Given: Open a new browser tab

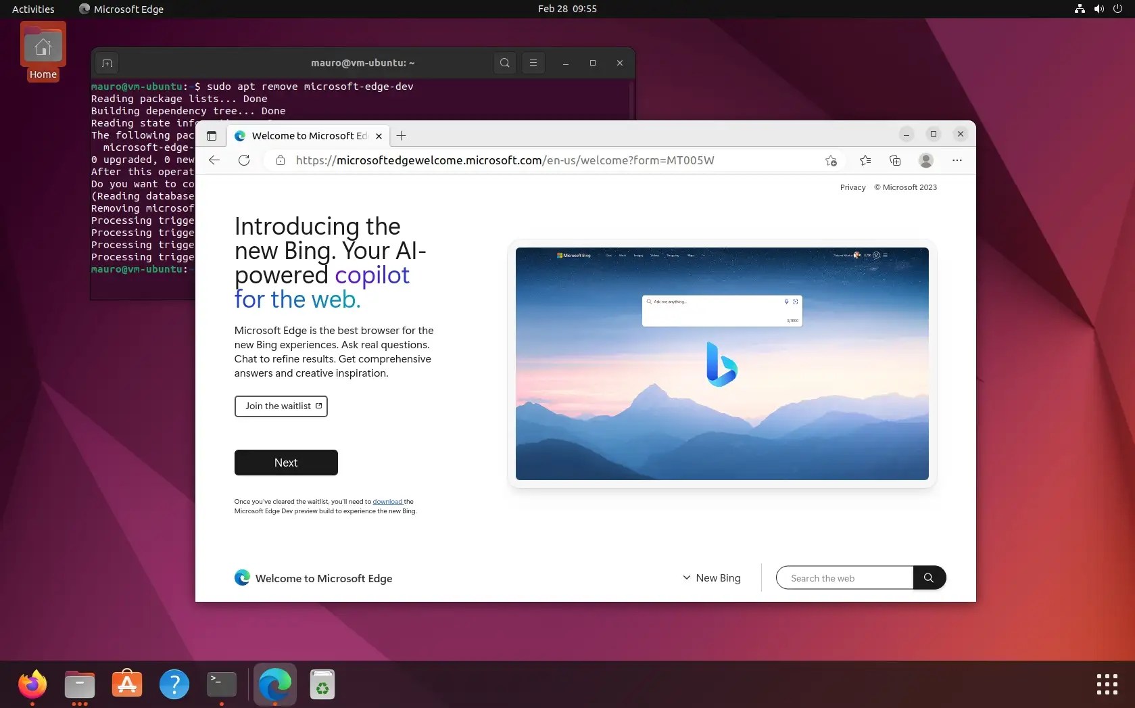Looking at the screenshot, I should point(402,135).
